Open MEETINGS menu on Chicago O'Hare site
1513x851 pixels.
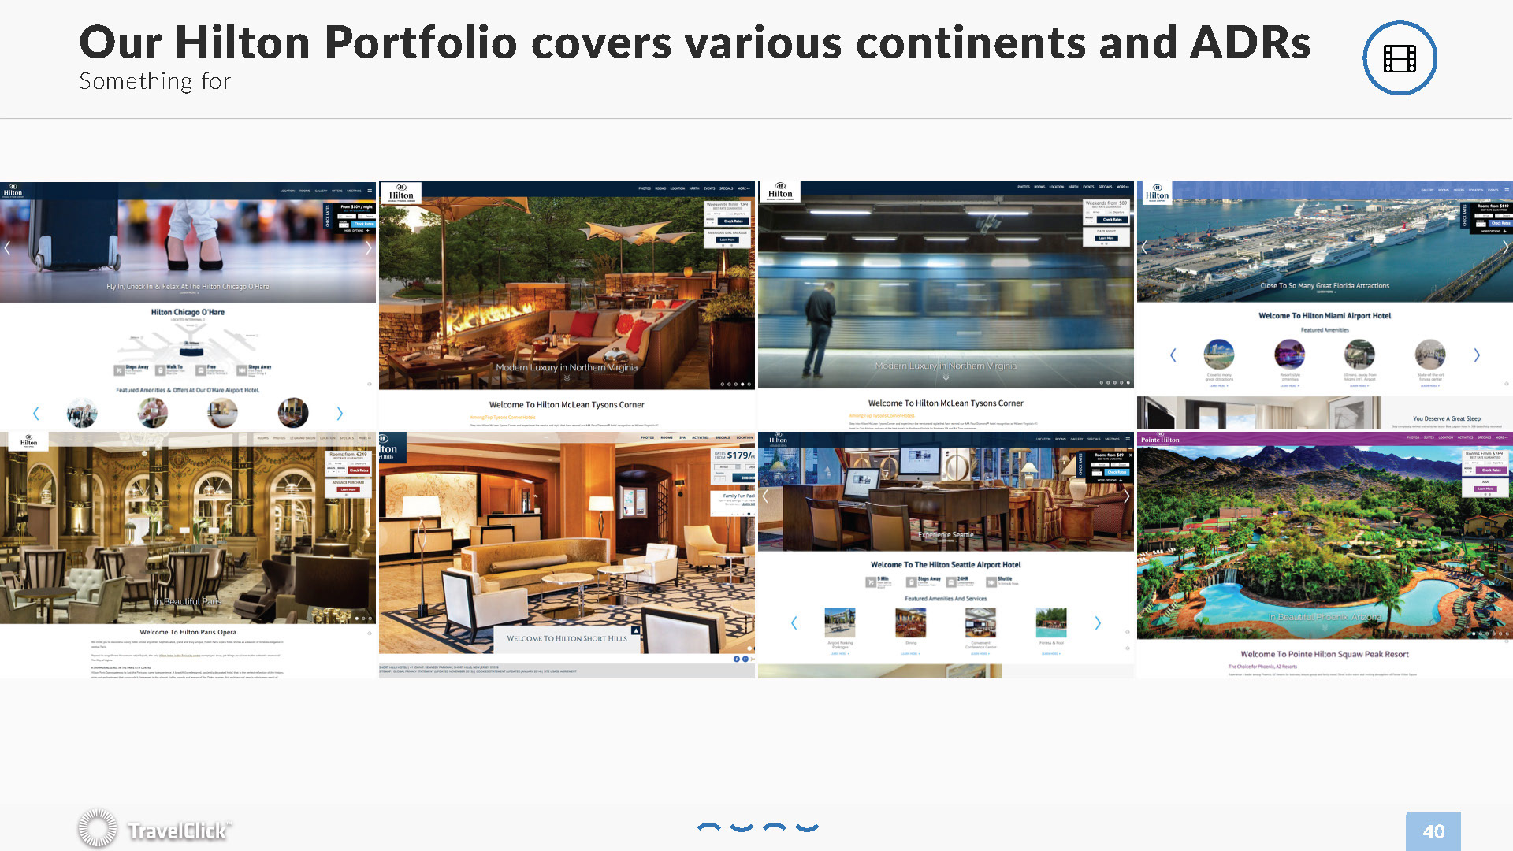354,191
